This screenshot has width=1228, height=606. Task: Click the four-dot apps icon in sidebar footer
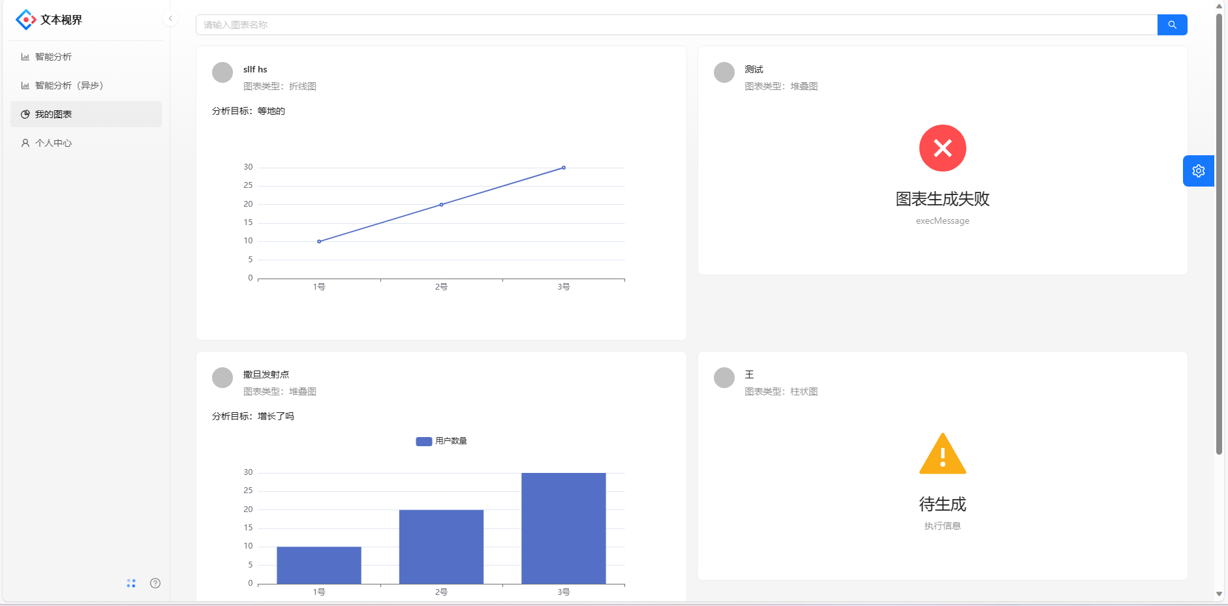[131, 583]
